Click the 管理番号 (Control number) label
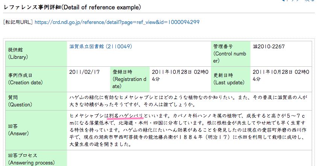The height and width of the screenshot is (166, 317). (x=231, y=54)
